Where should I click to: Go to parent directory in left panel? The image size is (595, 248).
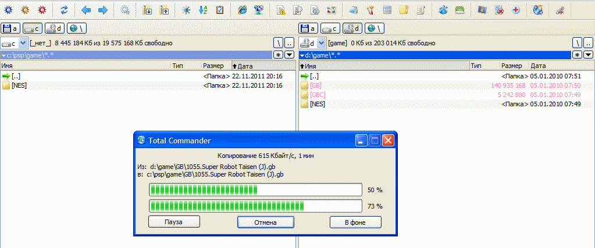[290, 43]
